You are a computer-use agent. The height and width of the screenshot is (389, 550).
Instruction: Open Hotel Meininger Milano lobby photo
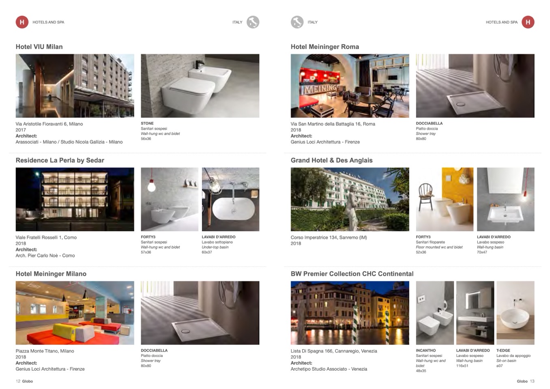pos(75,313)
